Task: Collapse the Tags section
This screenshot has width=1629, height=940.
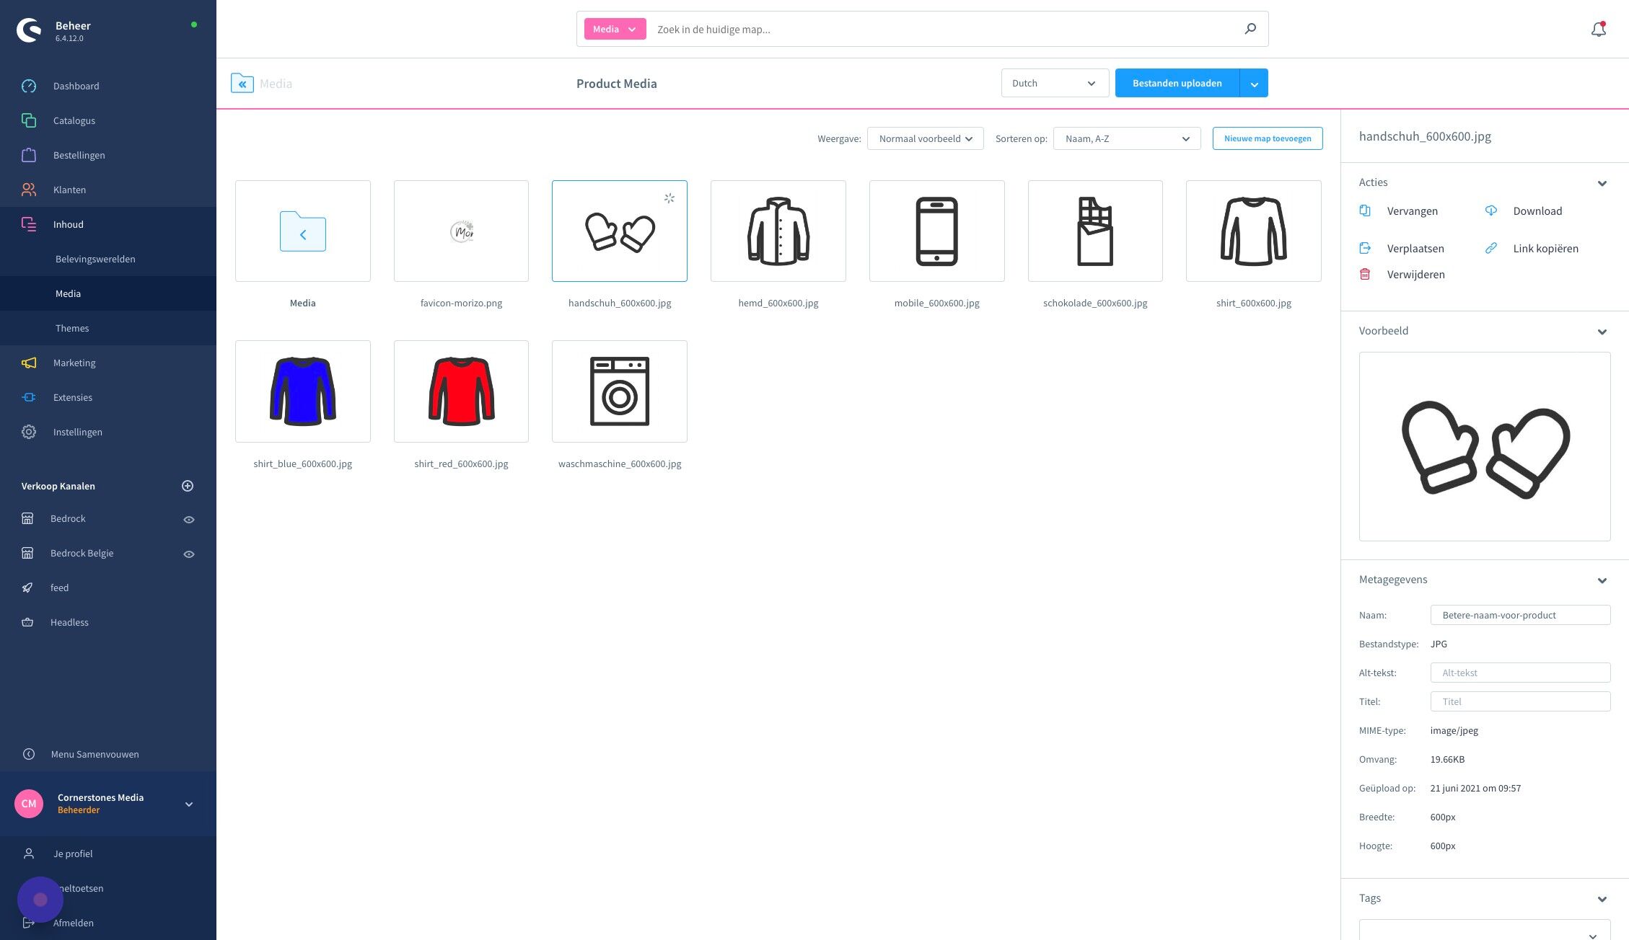Action: click(1602, 899)
